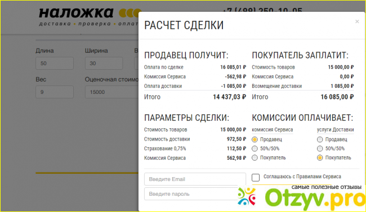Screen dimensions: 366x212
Task: Select Продавец for услуги Доставки
Action: [320, 139]
